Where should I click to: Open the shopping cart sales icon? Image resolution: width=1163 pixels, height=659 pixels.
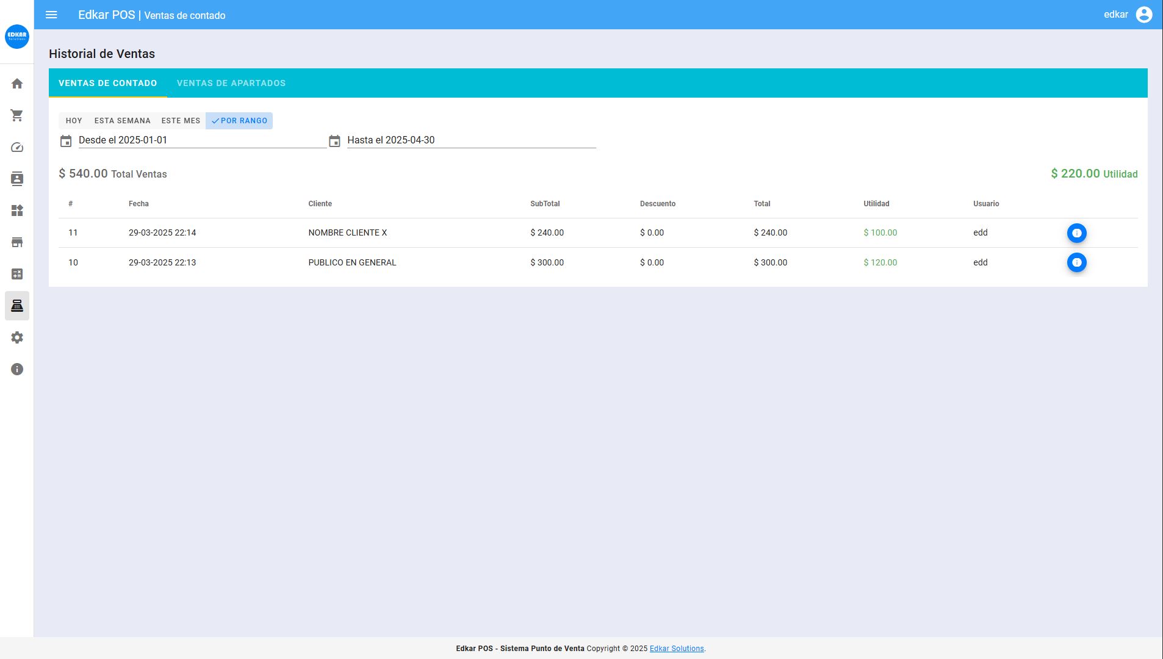(17, 115)
